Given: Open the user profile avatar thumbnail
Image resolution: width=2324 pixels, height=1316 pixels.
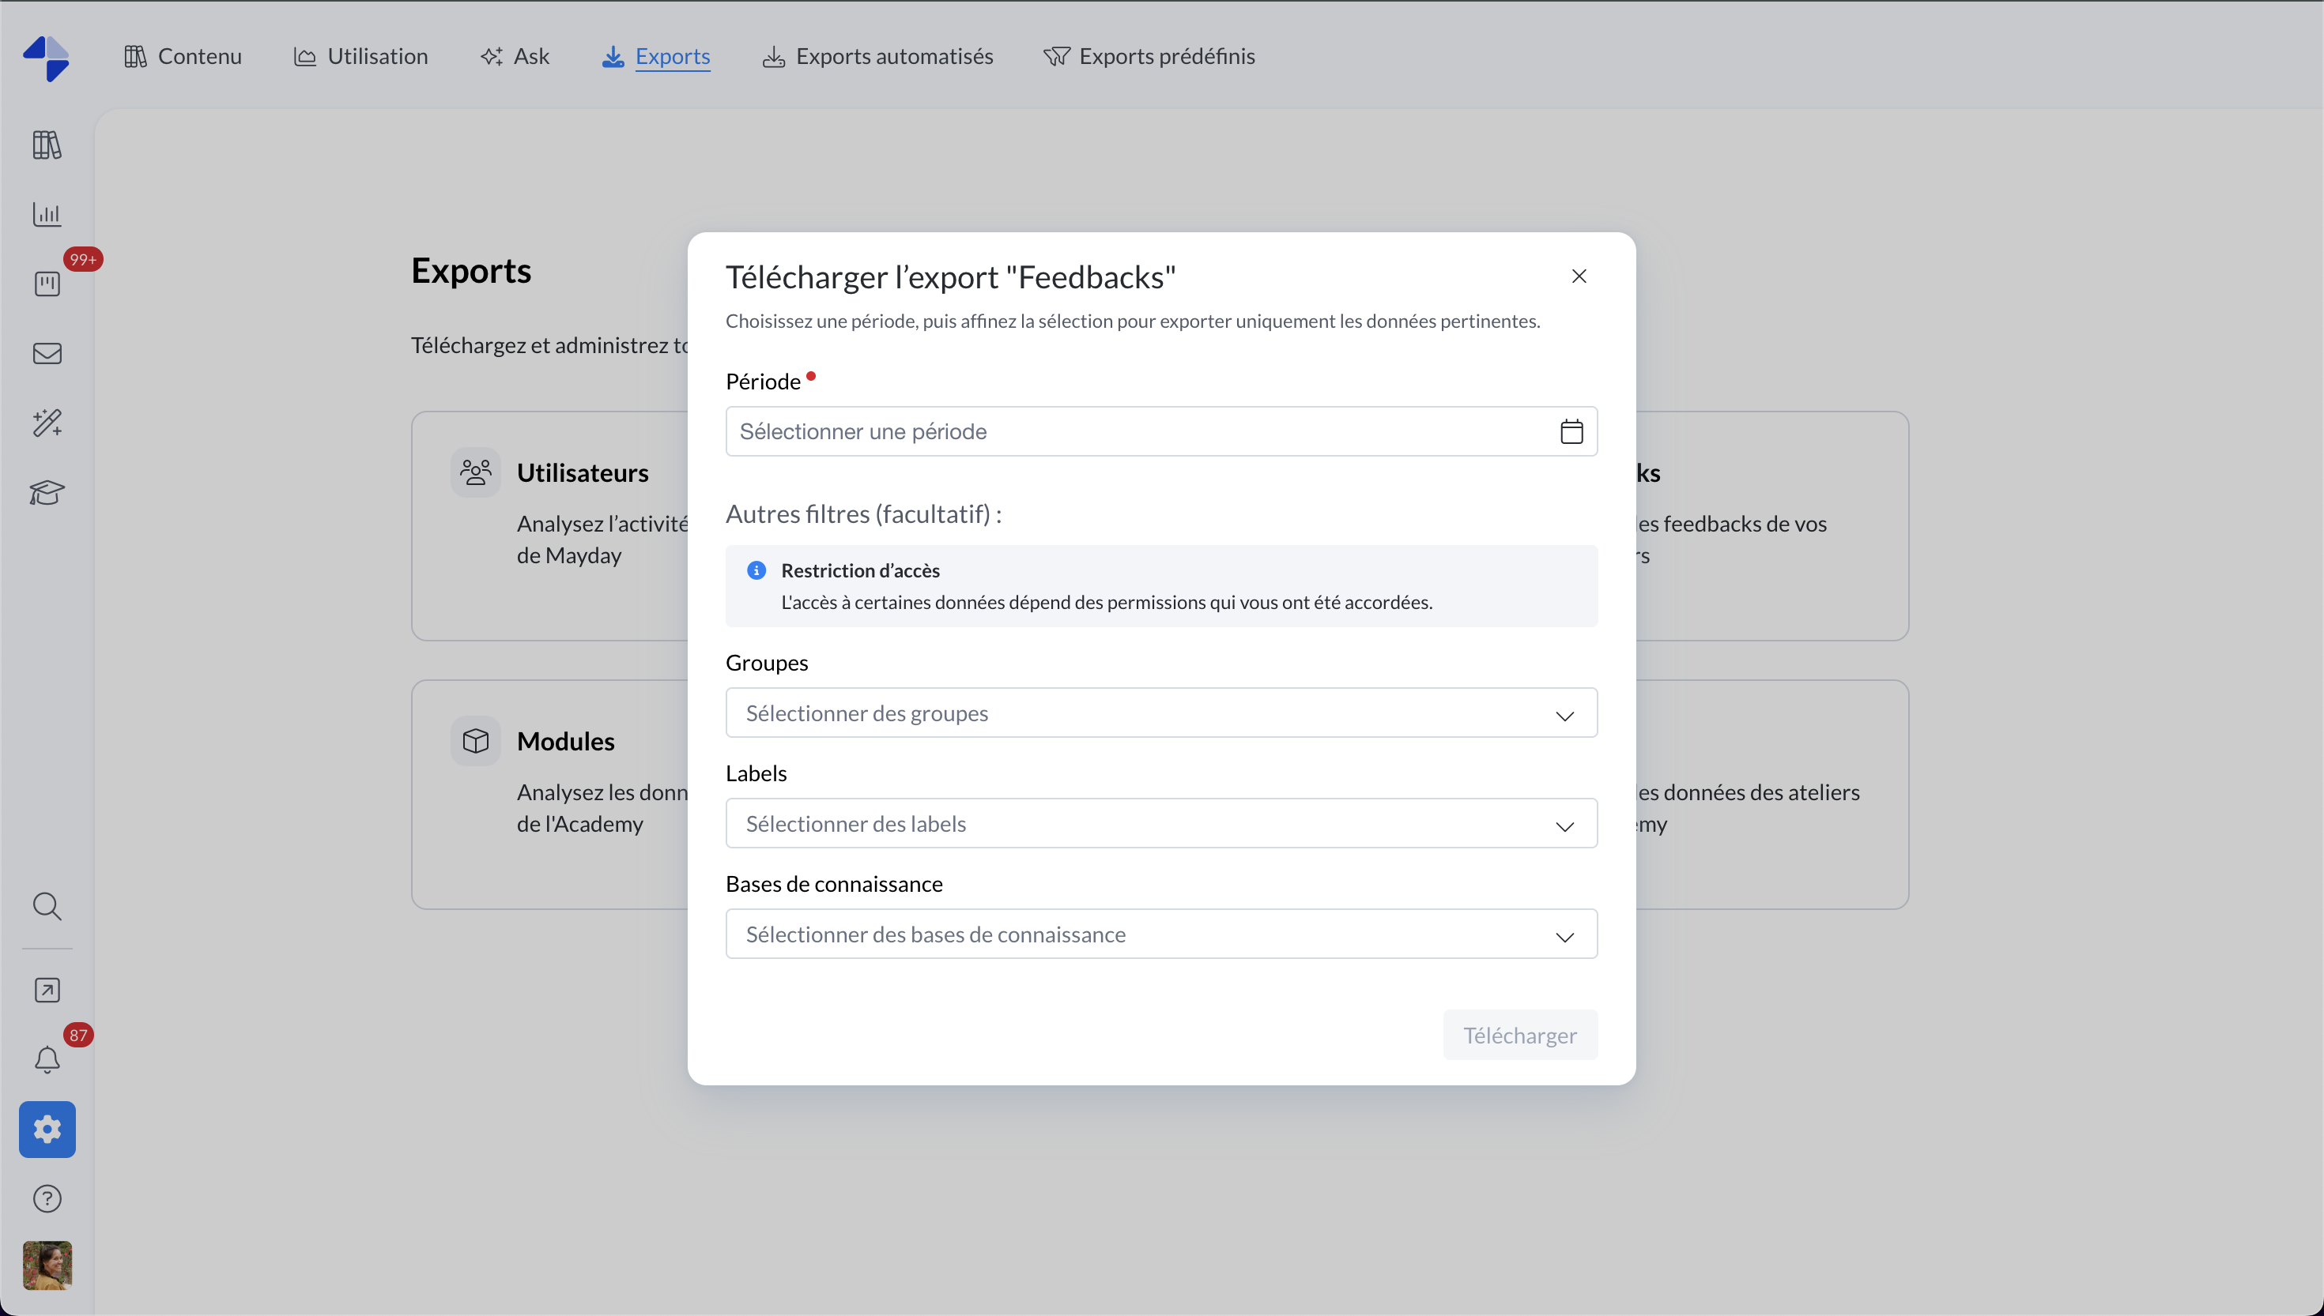Looking at the screenshot, I should (47, 1265).
